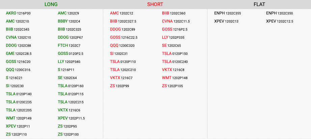Click FTCH 1202C7 entry
Viewport: 311px width, 139px height.
[69, 45]
